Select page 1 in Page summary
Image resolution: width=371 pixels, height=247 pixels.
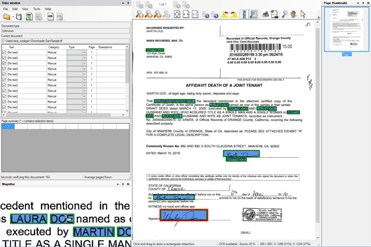coord(8,126)
